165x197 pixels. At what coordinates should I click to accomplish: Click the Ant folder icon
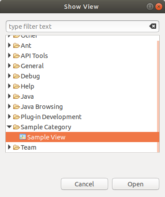[16, 46]
